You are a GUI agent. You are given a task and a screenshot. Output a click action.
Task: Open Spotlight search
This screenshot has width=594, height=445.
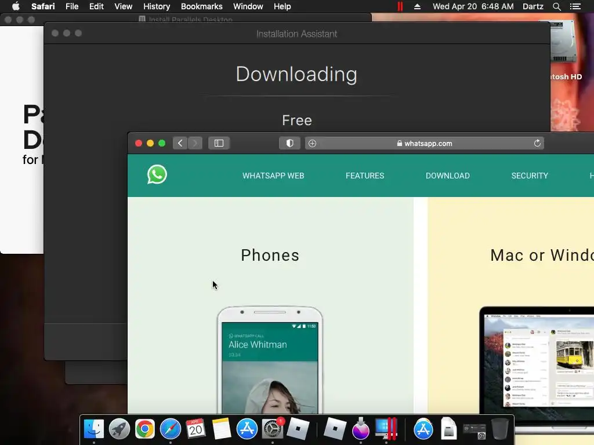point(556,6)
